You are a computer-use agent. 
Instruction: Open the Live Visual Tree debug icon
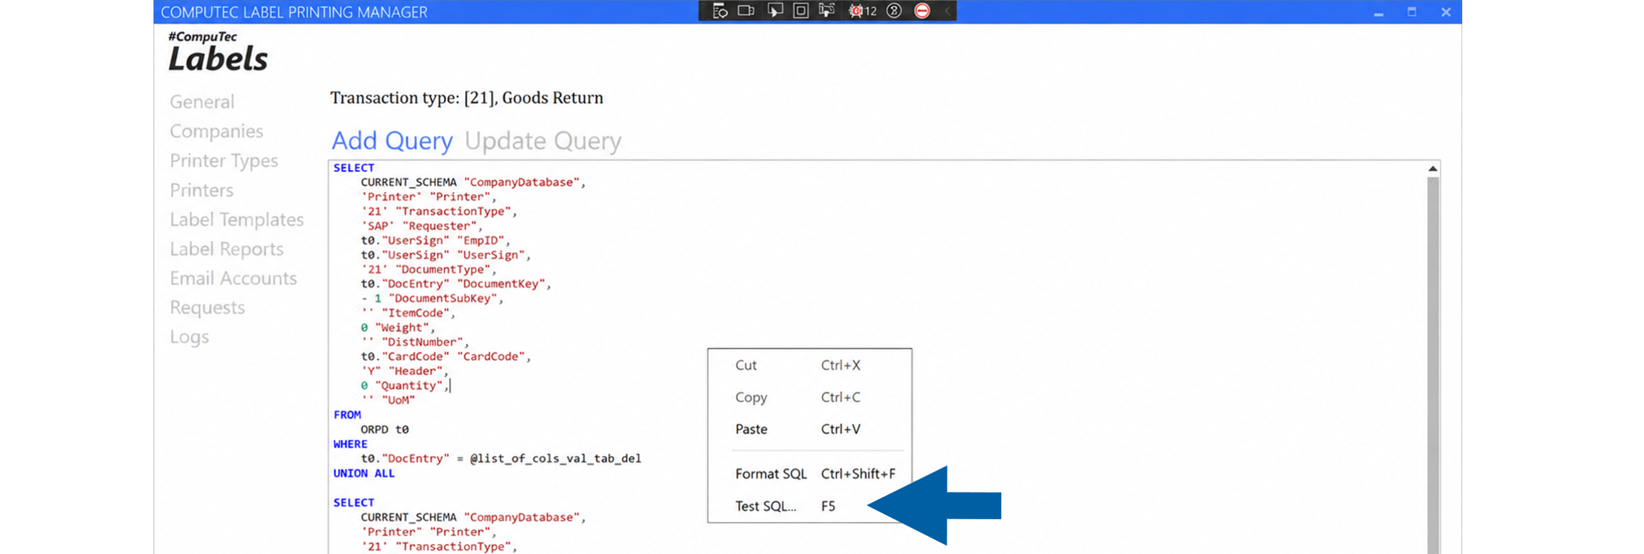[720, 11]
